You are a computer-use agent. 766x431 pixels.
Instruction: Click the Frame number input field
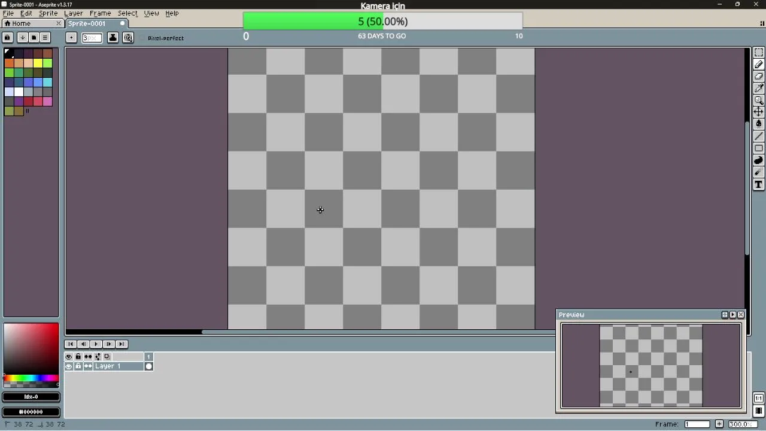coord(697,424)
